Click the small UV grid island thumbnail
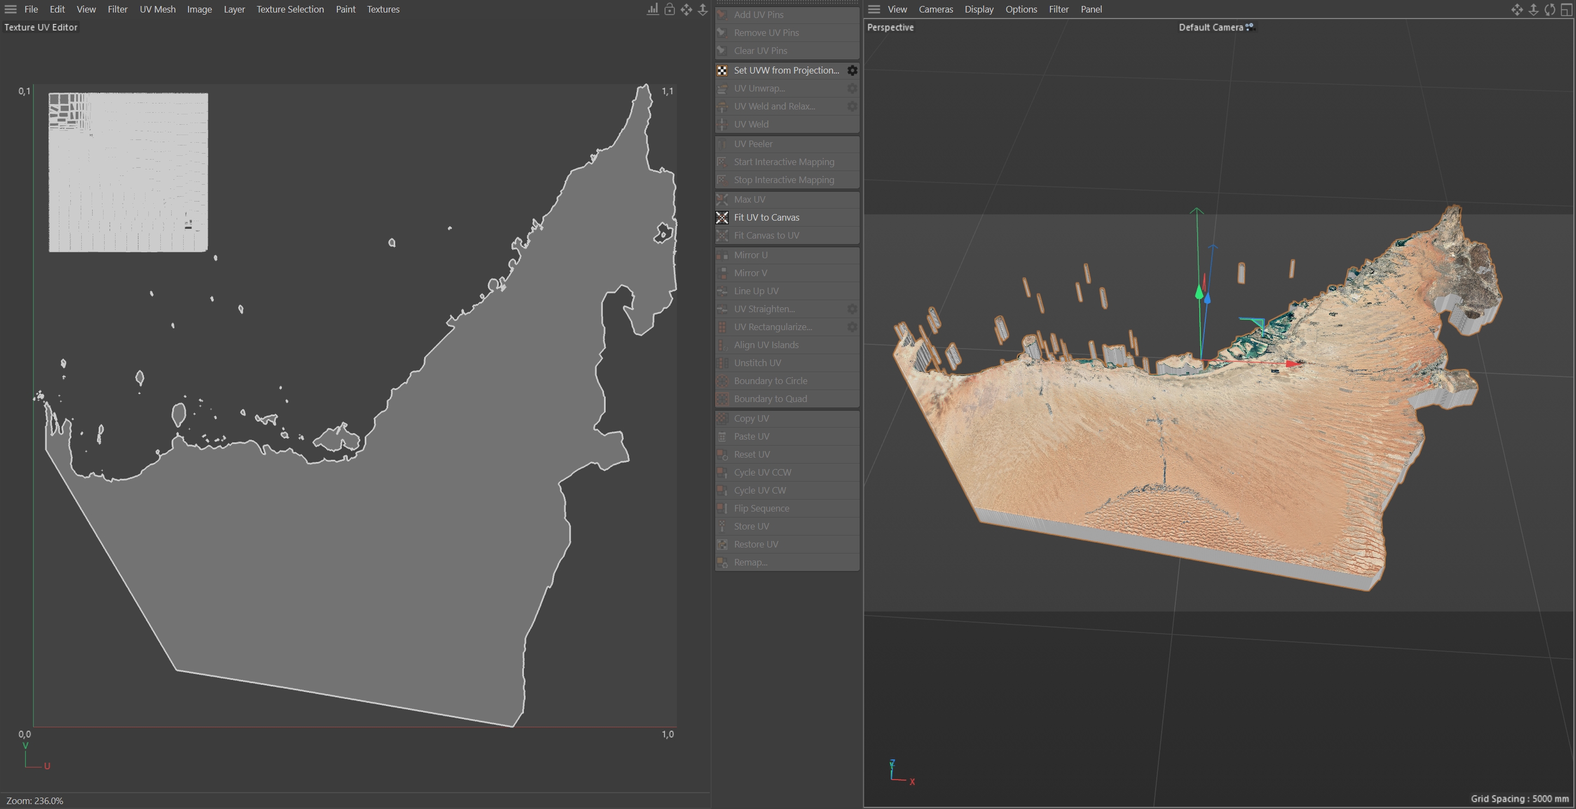Screen dimensions: 1576x809 [x=129, y=173]
